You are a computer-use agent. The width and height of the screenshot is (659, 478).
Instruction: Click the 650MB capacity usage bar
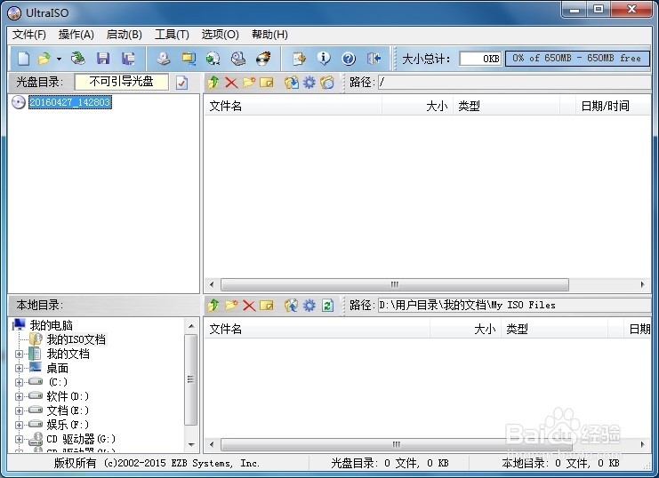(x=577, y=59)
